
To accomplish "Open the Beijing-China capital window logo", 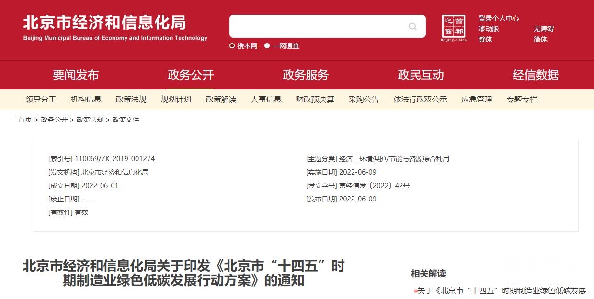I will click(x=453, y=28).
